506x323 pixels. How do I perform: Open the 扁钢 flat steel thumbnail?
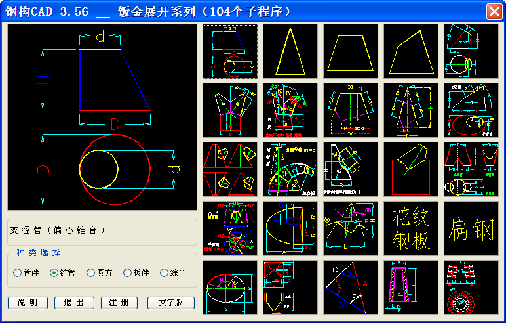click(x=471, y=228)
